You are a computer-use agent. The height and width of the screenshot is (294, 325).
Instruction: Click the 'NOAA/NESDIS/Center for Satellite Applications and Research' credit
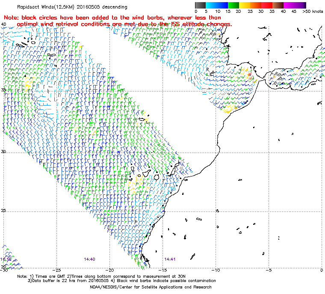coord(151,287)
